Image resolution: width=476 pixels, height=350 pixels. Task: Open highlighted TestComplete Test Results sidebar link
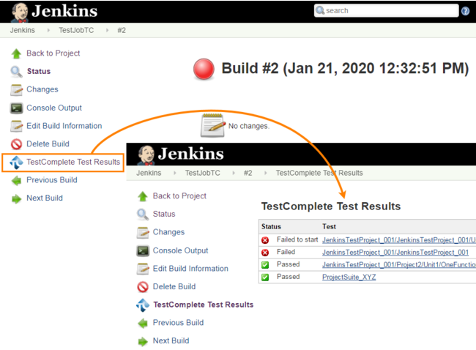pos(73,162)
